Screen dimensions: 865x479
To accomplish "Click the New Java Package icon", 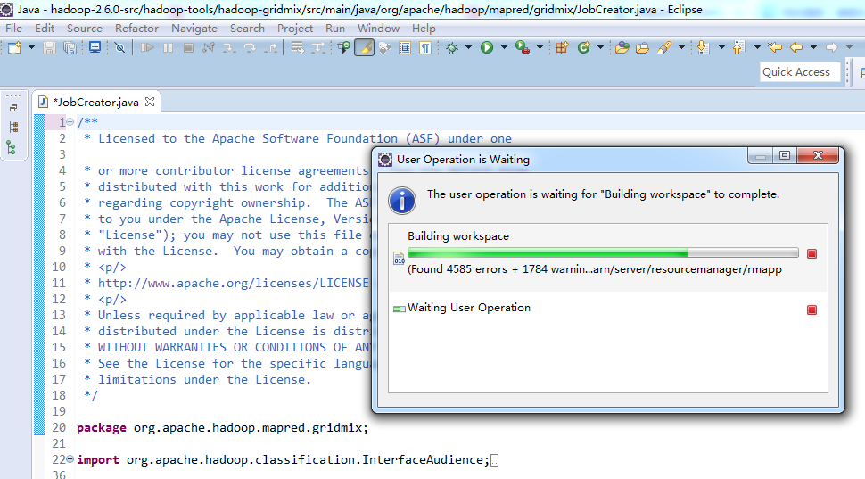I will pos(562,48).
